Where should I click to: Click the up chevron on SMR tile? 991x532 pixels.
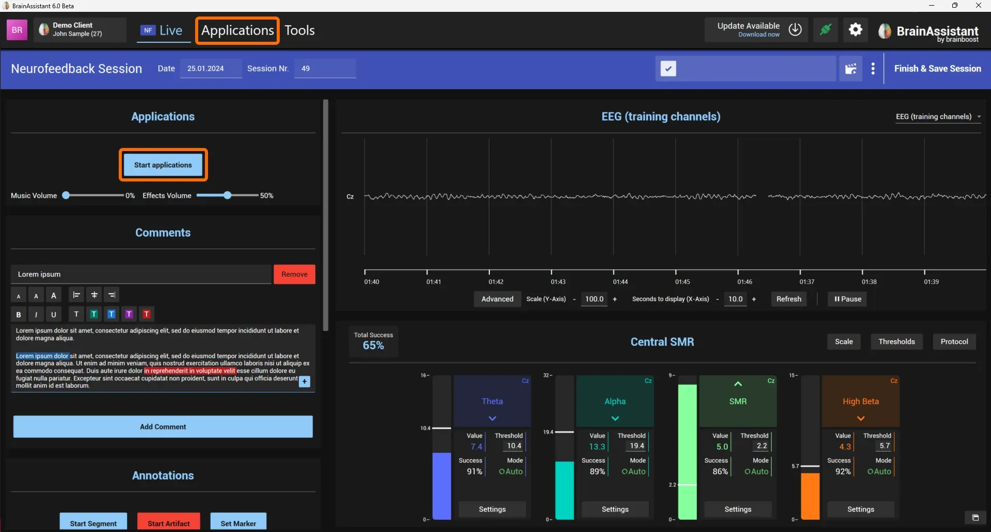point(738,384)
